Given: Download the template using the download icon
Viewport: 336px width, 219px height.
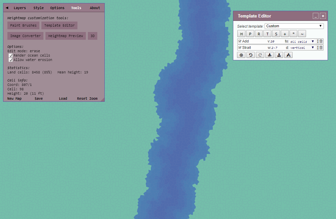Looking at the screenshot, I should click(269, 55).
